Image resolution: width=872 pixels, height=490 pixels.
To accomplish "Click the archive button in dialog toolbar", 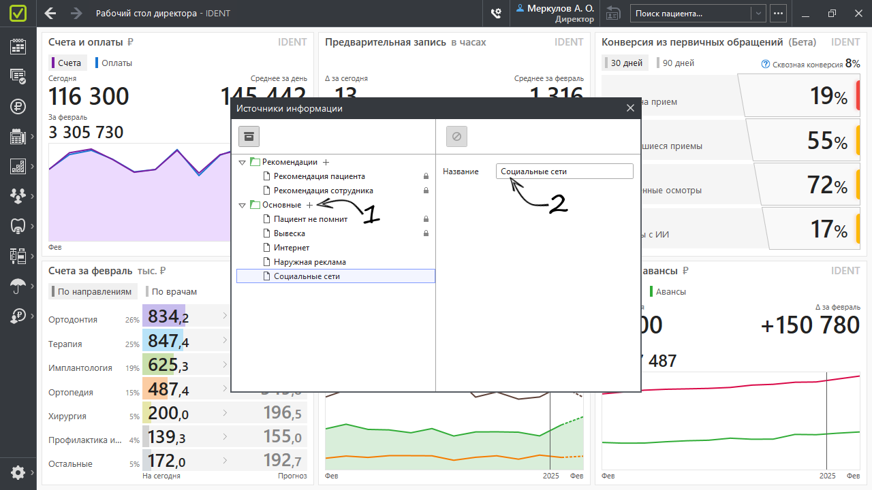I will point(249,137).
